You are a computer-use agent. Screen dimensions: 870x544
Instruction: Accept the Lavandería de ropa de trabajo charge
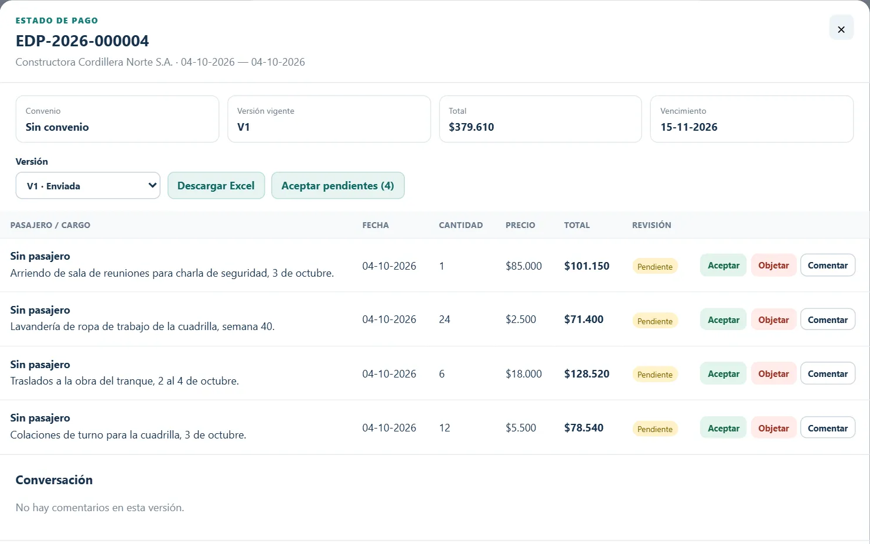[x=724, y=319]
